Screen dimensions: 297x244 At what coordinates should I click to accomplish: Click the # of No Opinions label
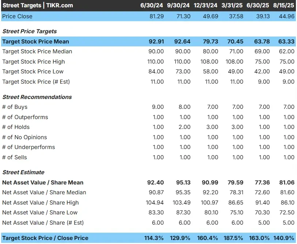pyautogui.click(x=24, y=137)
